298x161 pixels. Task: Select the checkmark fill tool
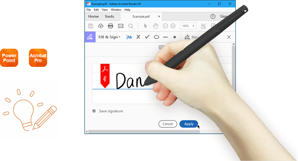[x=147, y=37]
